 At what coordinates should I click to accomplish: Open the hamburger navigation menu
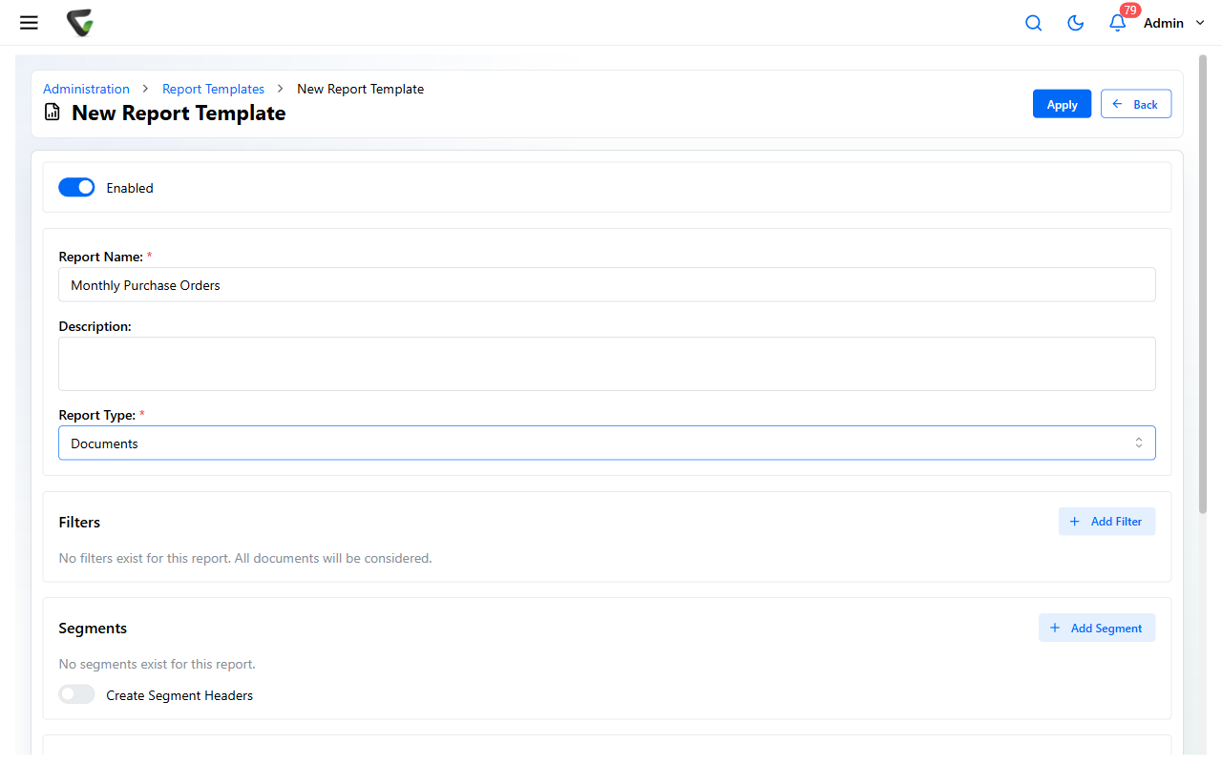point(29,23)
